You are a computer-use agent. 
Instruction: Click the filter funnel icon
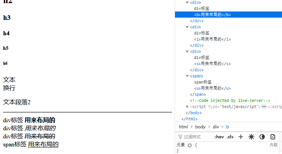pos(180,137)
